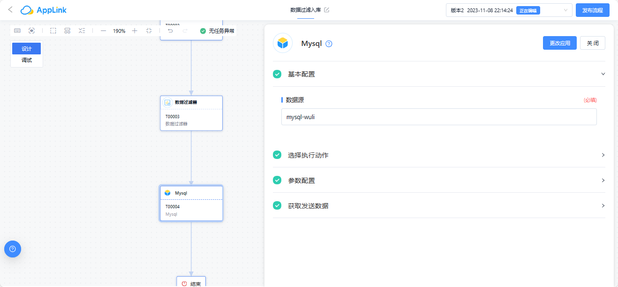The width and height of the screenshot is (618, 287).
Task: Click the collapse nodes list icon
Action: 82,30
